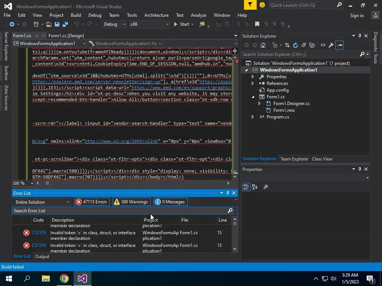Image resolution: width=382 pixels, height=286 pixels.
Task: Open the Toolbox side tab
Action: click(x=6, y=73)
